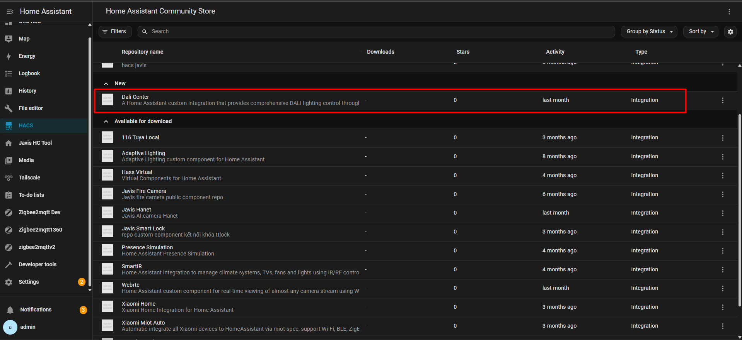Collapse the Home Assistant sidebar menu

tap(10, 12)
